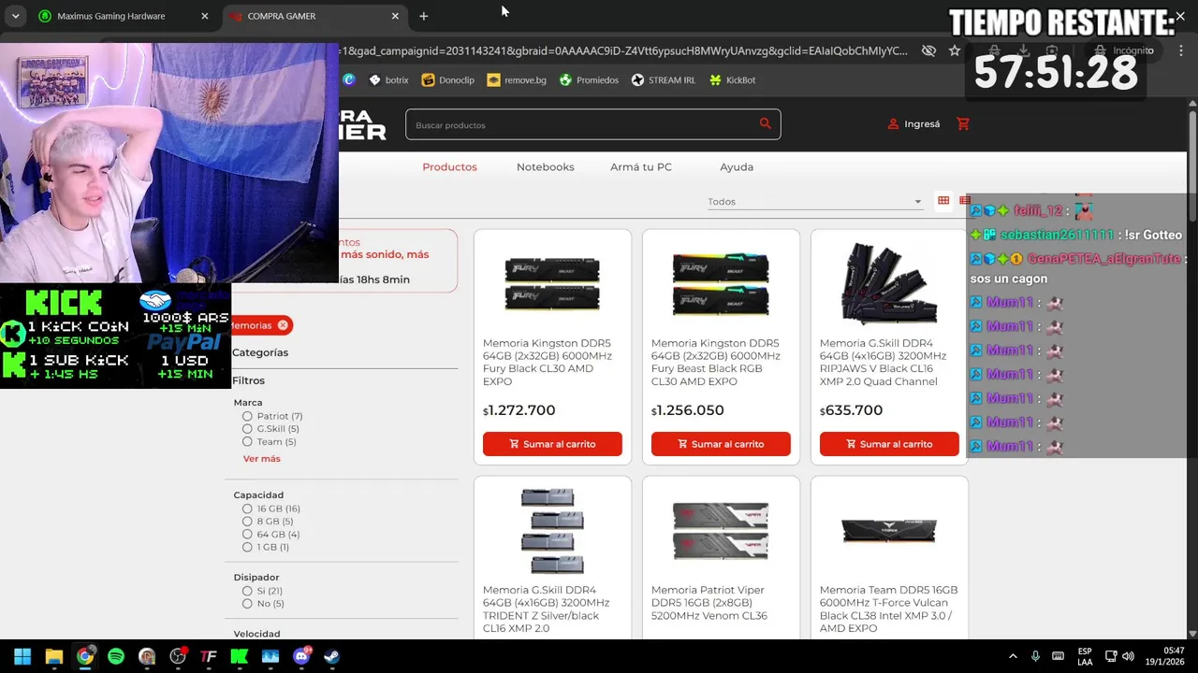Select the Patriot (7) brand filter
The image size is (1198, 673).
coord(247,416)
